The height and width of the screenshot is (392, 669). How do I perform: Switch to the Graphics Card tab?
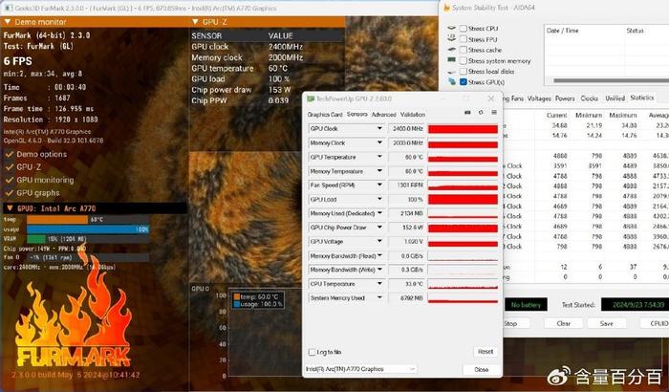coord(325,115)
